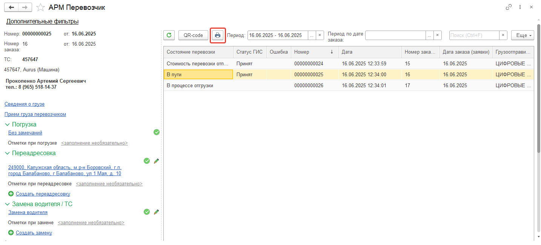Click the back navigation arrow
The width and height of the screenshot is (541, 245).
point(11,7)
